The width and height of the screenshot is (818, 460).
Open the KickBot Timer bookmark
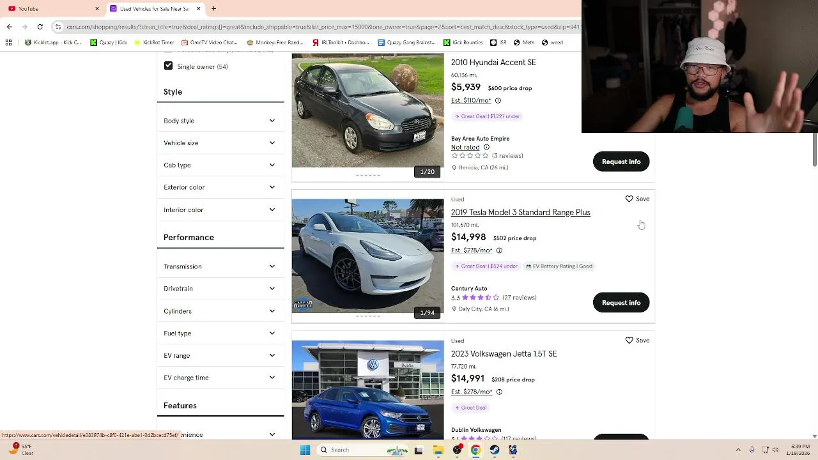[x=153, y=42]
